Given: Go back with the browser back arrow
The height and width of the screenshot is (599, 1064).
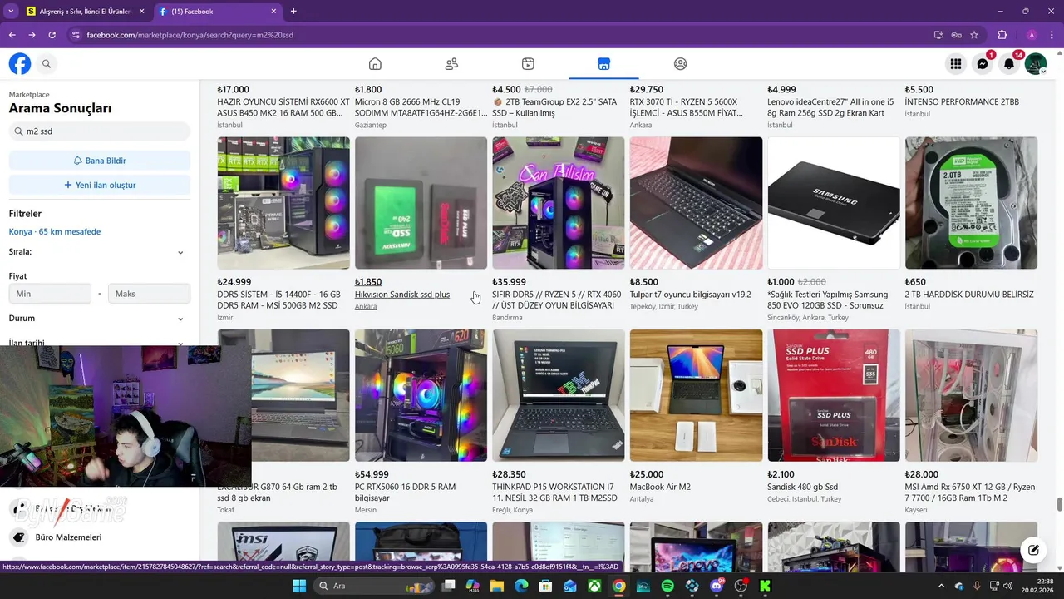Looking at the screenshot, I should coord(12,35).
